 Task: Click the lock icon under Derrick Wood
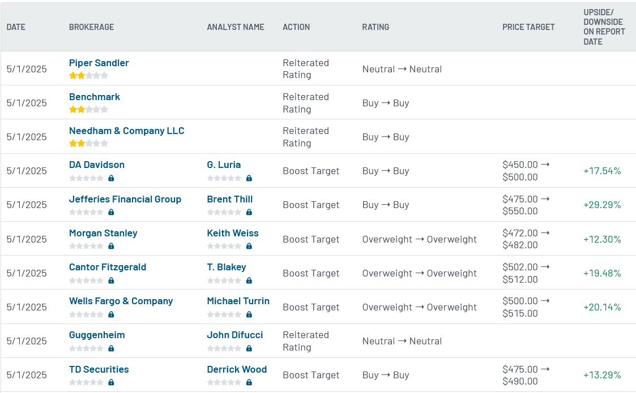249,382
